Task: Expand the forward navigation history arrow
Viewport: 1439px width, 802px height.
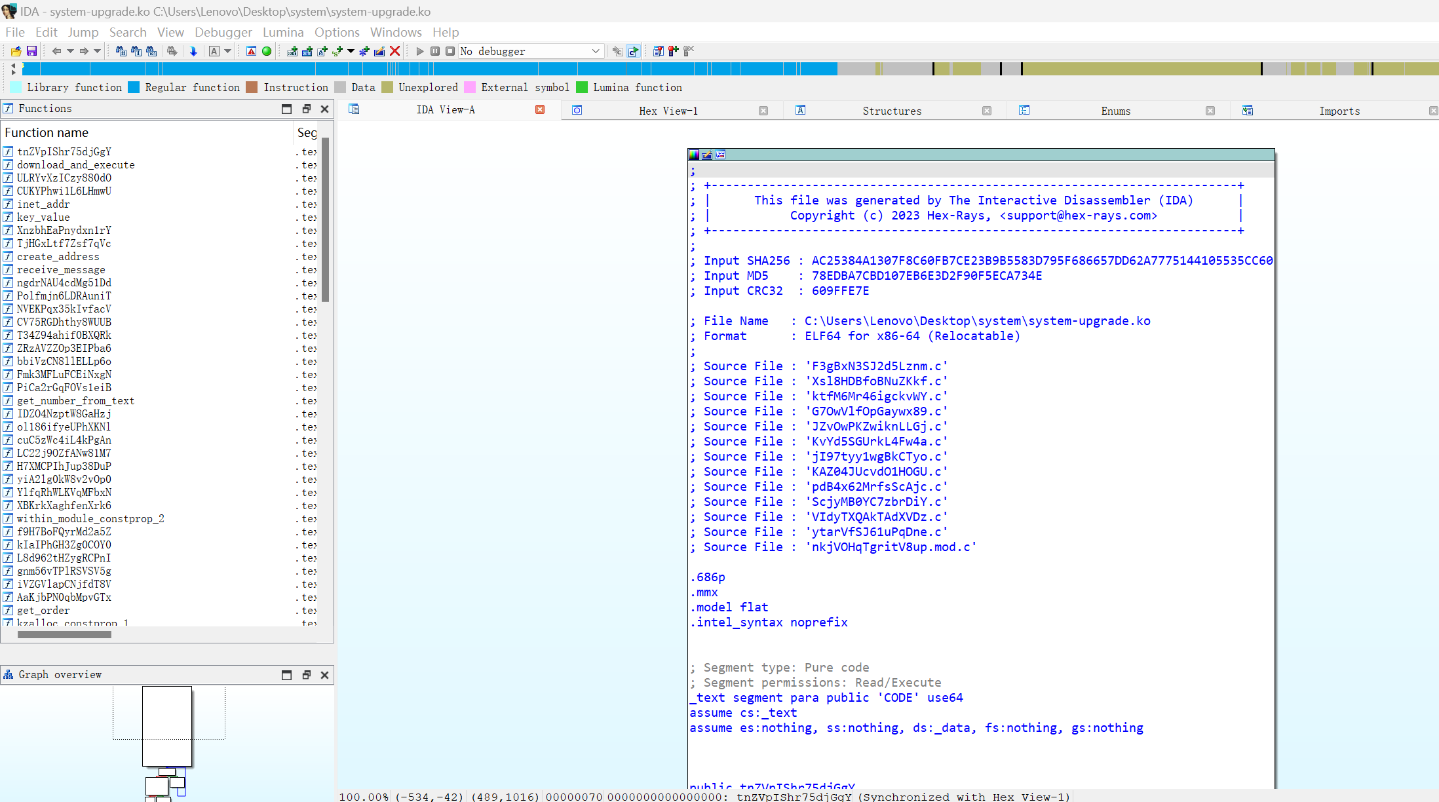Action: click(x=98, y=51)
